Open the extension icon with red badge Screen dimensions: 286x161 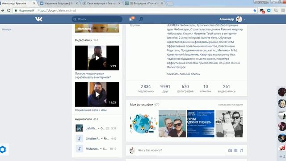tap(262, 11)
